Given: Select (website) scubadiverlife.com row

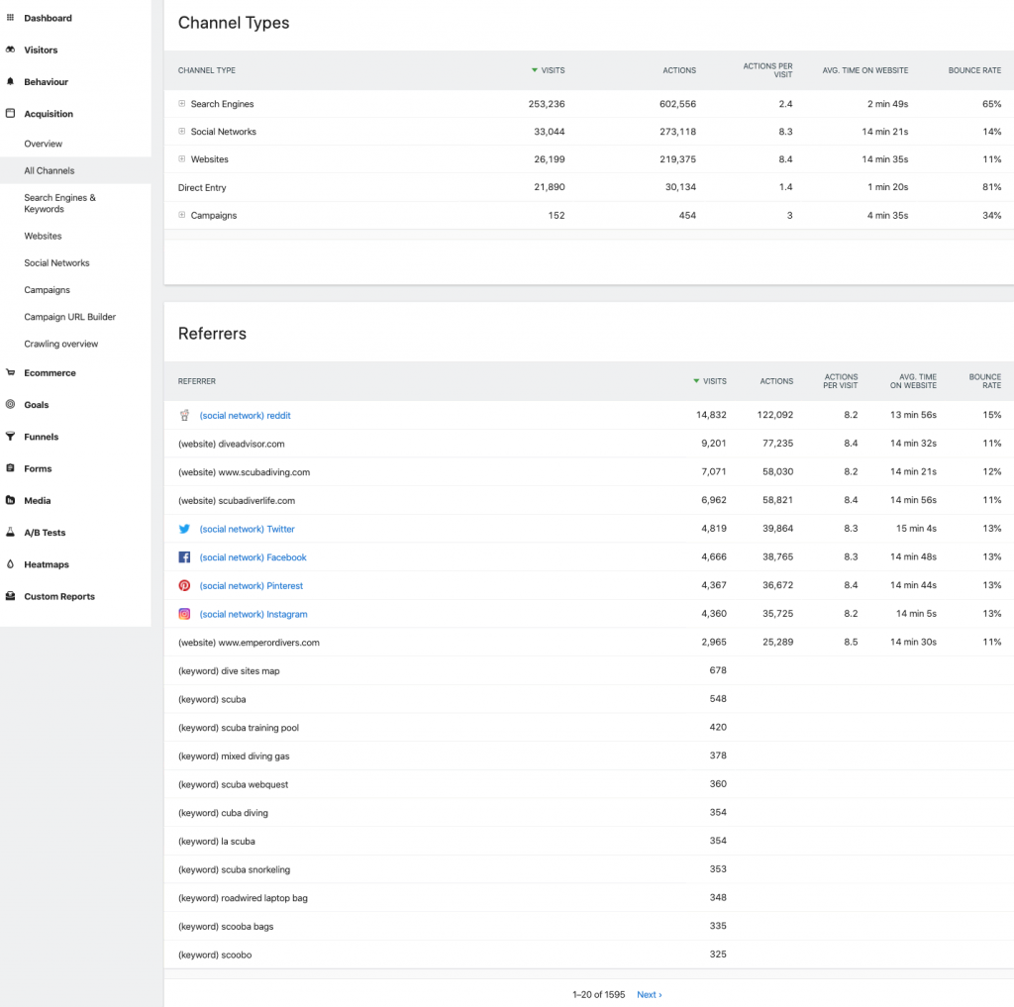Looking at the screenshot, I should tap(589, 501).
